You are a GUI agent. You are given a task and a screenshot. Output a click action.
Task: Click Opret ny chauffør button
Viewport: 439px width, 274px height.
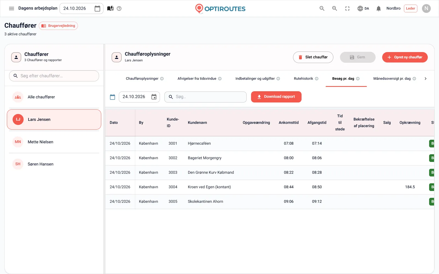pyautogui.click(x=405, y=57)
